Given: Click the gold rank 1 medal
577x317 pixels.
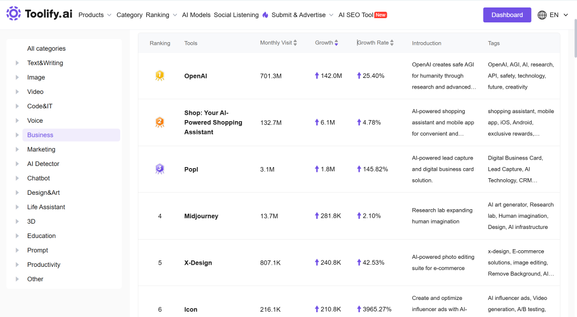Looking at the screenshot, I should tap(160, 76).
